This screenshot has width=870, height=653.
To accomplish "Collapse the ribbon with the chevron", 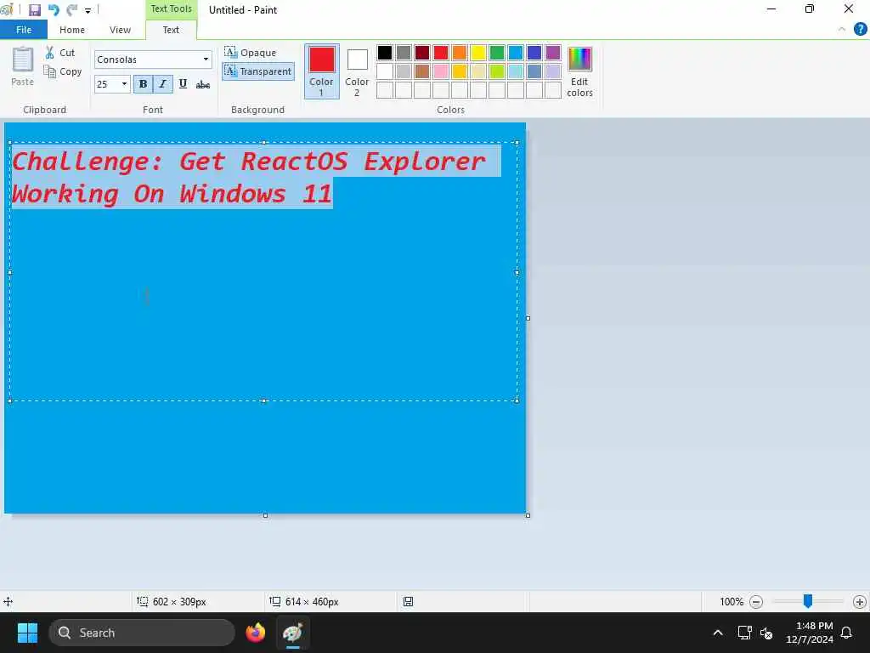I will [x=842, y=30].
